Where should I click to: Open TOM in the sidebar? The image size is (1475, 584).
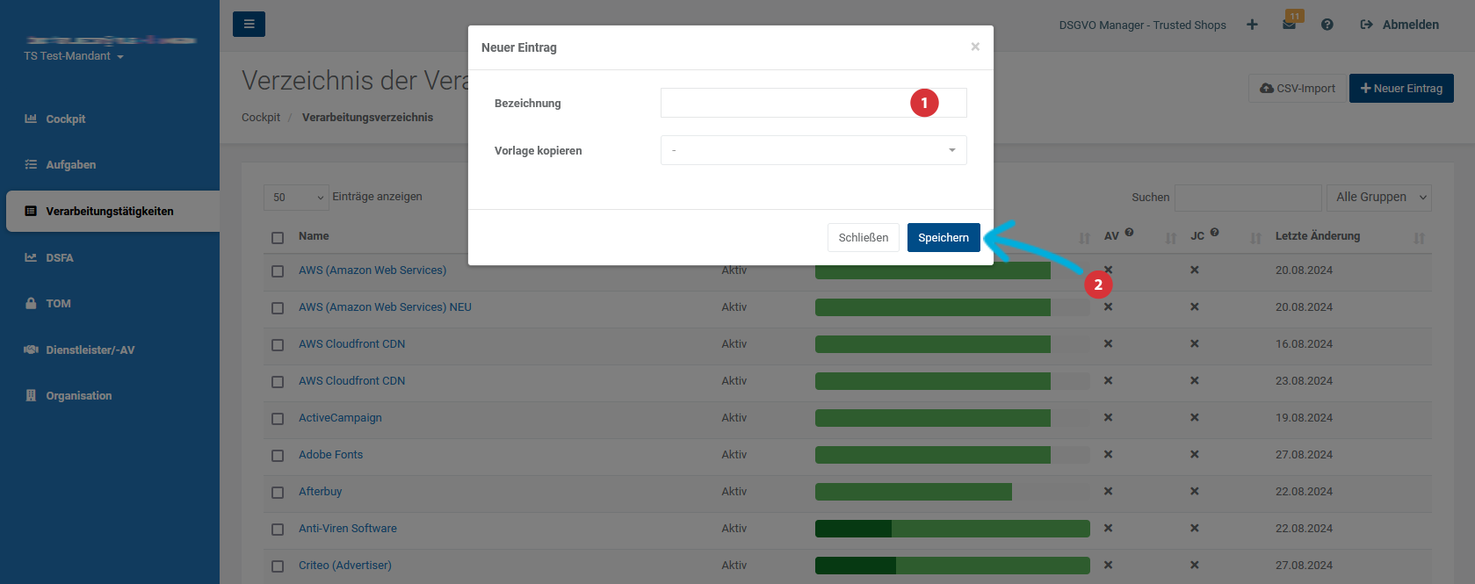tap(58, 303)
